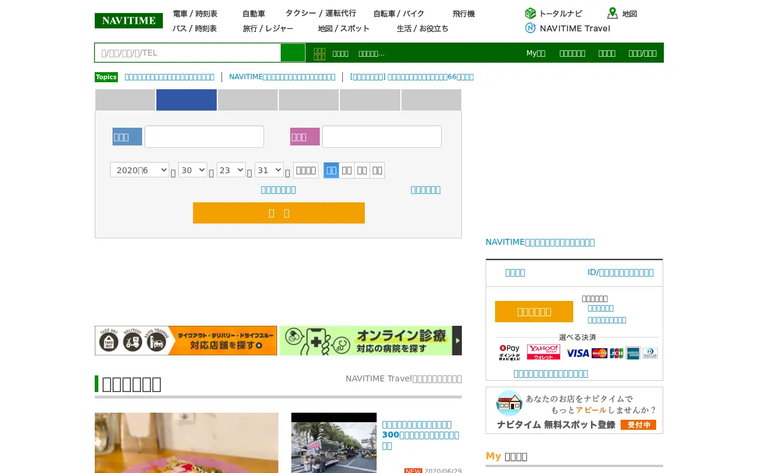Click the ID/ link in the login box
758x473 pixels.
point(621,272)
